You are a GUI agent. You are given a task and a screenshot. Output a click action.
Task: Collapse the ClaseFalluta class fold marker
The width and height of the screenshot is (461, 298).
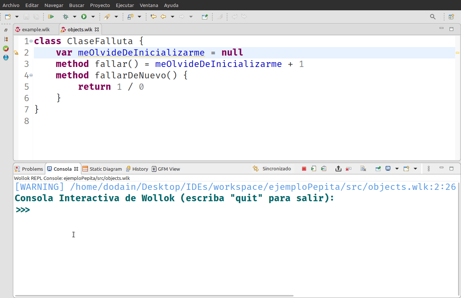click(x=31, y=41)
